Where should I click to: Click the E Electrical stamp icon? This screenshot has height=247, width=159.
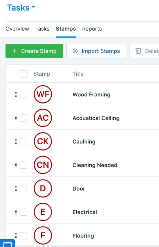[x=43, y=212]
